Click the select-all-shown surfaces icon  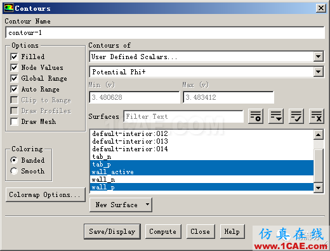point(276,116)
